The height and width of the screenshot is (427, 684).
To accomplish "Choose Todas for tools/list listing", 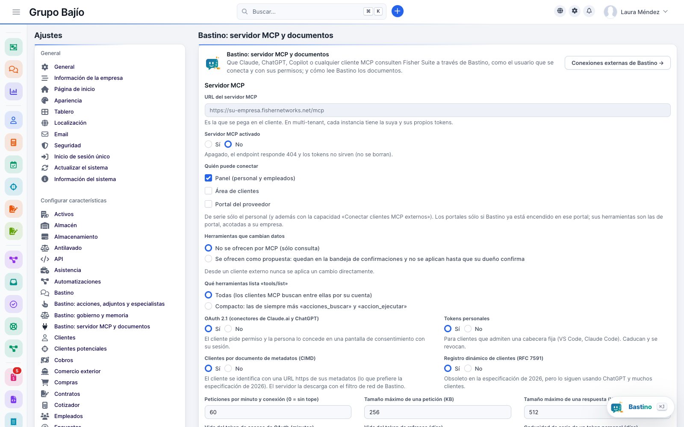I will point(208,295).
